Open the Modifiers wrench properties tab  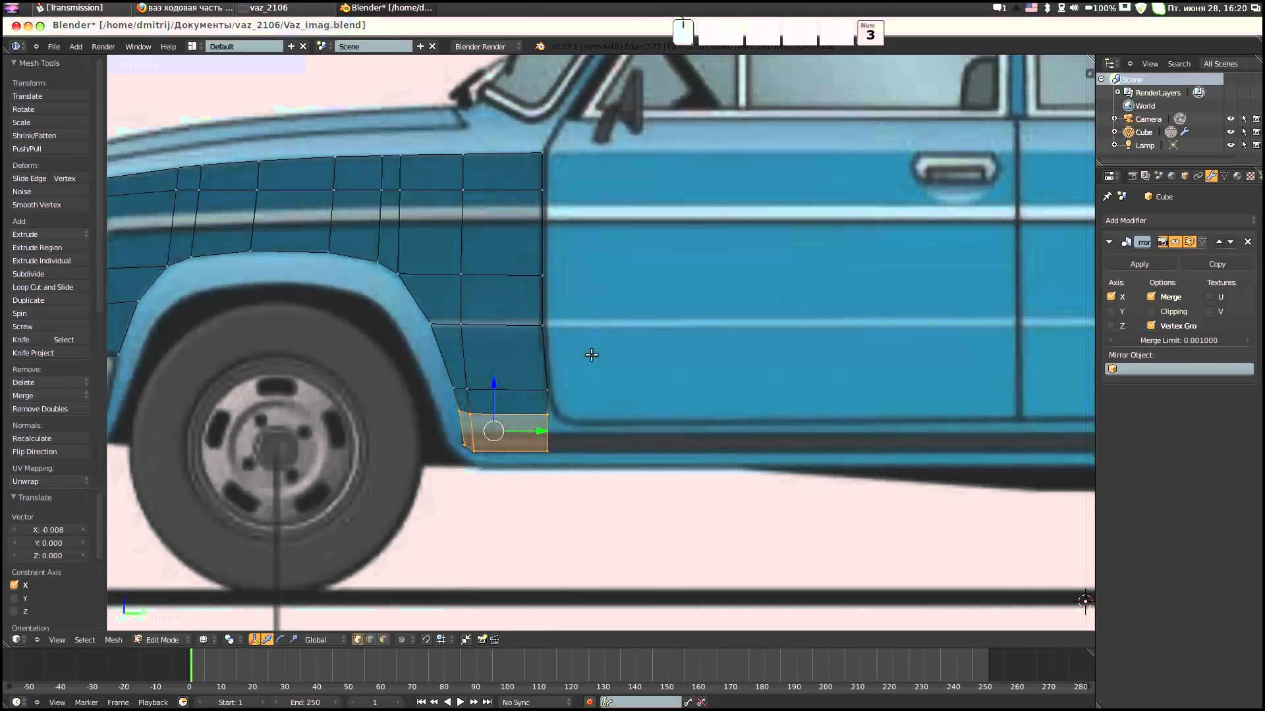tap(1211, 176)
